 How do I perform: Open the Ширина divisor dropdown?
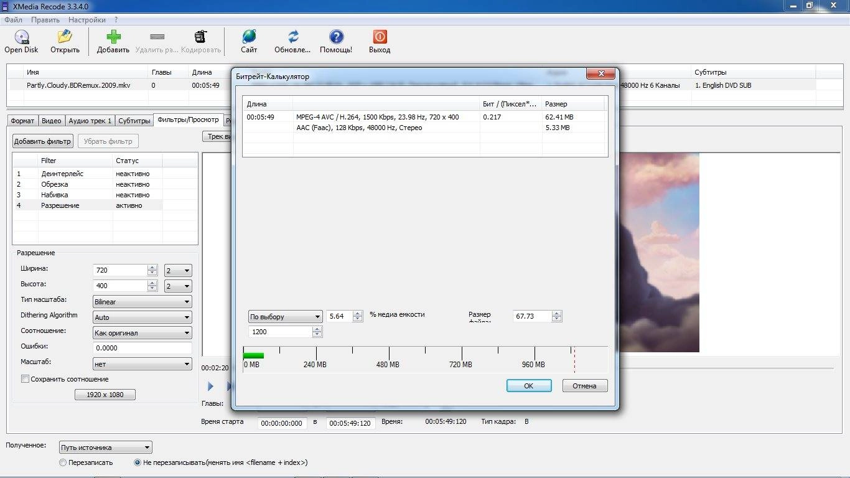(x=178, y=271)
